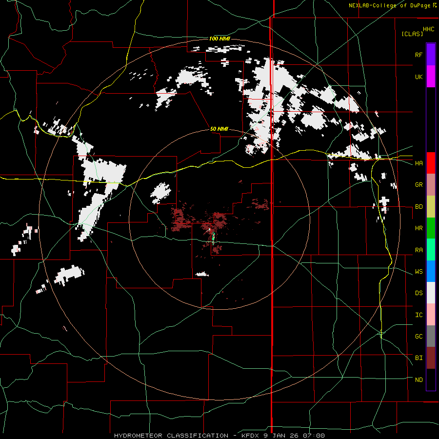Choose the DS white legend swatch
This screenshot has width=439, height=439.
point(431,293)
